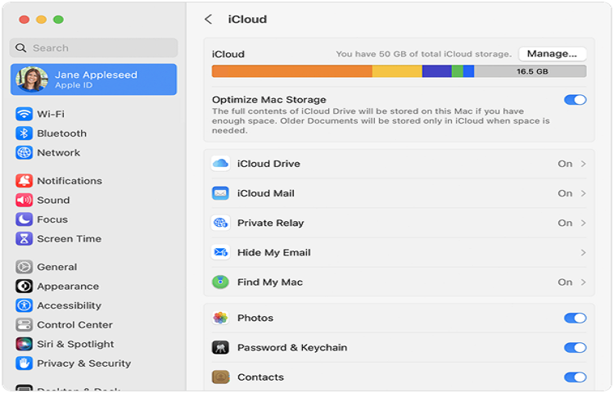Click the iCloud Mail envelope icon
Screen dimensions: 614x393
point(220,193)
